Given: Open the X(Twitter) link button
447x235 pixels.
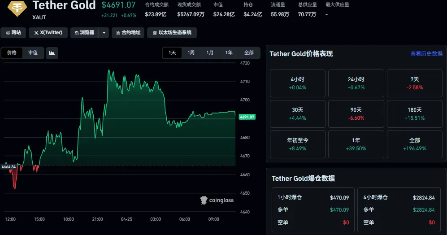Looking at the screenshot, I should click(x=48, y=33).
